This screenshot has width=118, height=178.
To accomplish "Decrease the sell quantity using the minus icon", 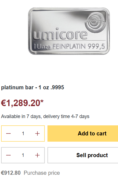I will tap(8, 155).
